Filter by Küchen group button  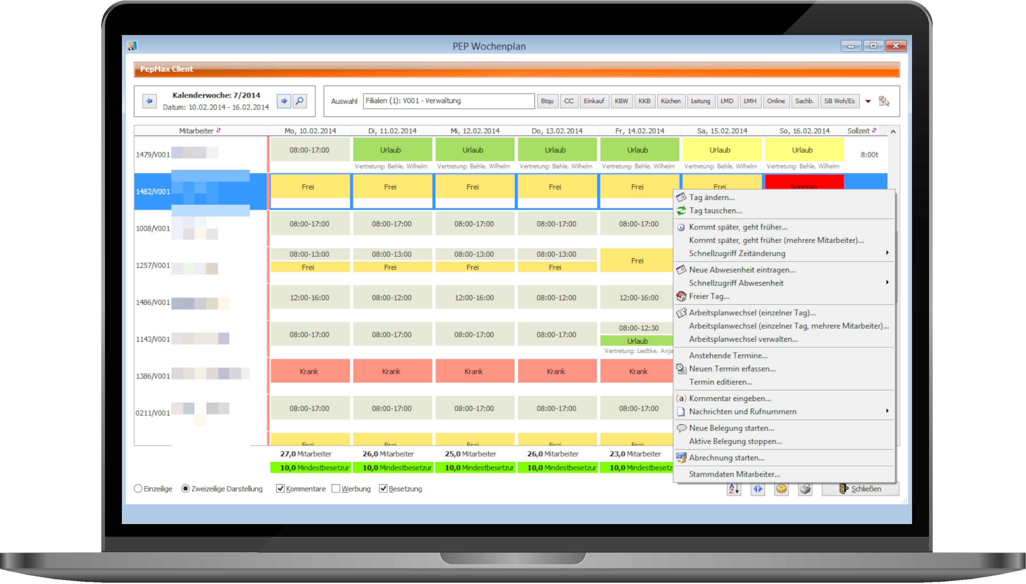coord(670,101)
